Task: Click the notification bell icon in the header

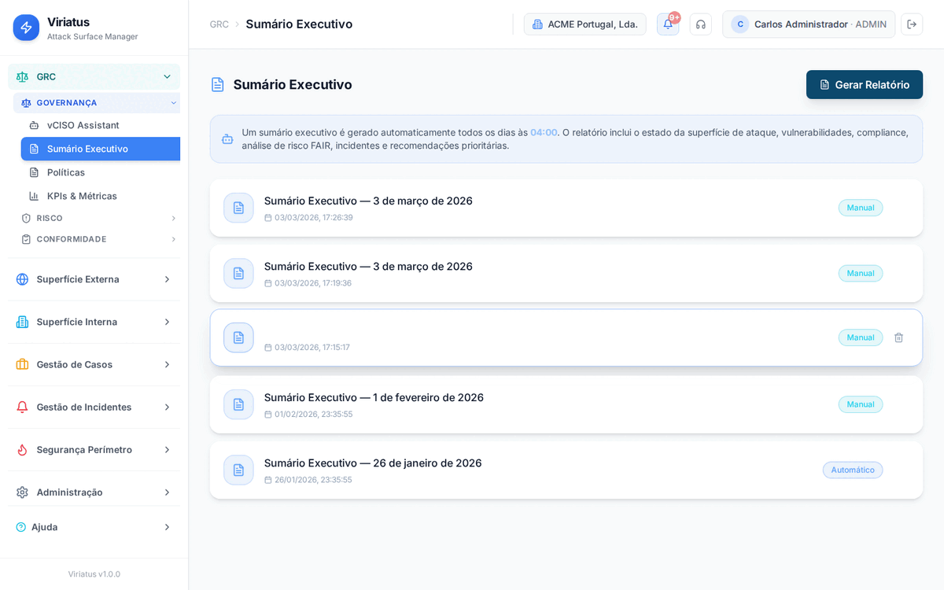Action: tap(666, 24)
